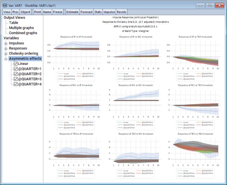Select Table under Output Views

[13, 22]
